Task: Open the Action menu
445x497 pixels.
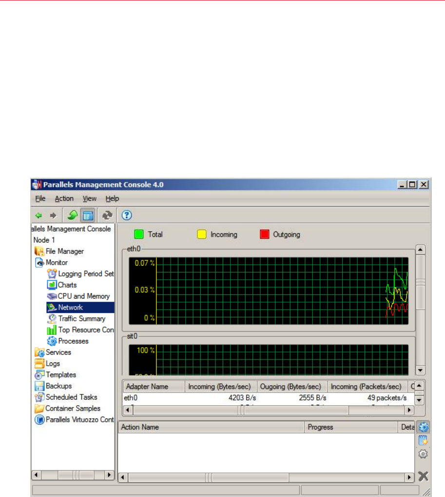Action: pyautogui.click(x=64, y=198)
